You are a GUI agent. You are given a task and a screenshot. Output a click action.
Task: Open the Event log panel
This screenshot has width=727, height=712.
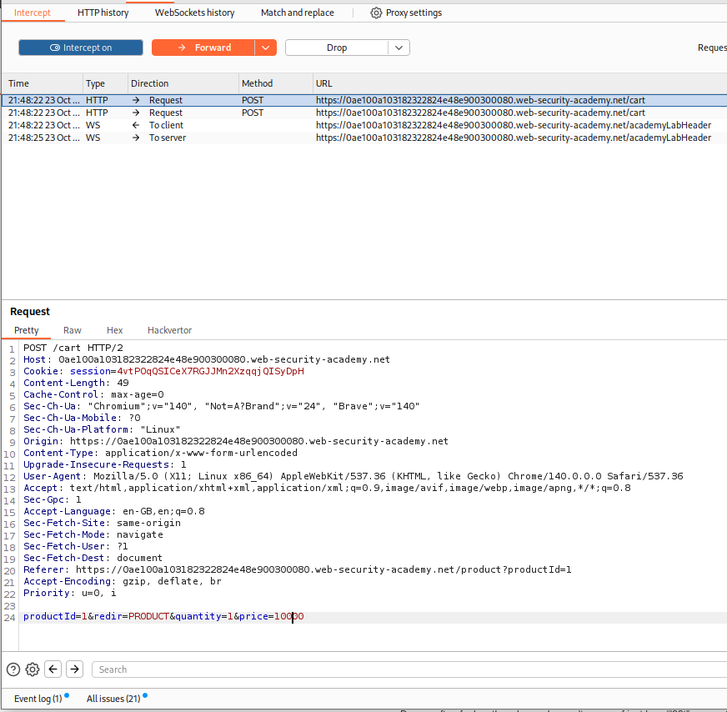[38, 699]
